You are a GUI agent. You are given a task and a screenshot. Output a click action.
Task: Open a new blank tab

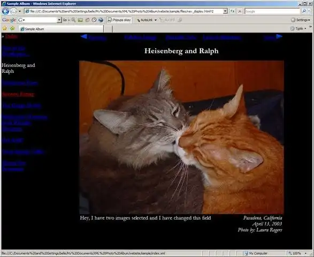click(108, 29)
